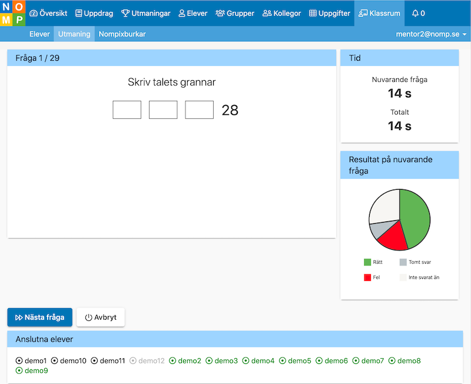Click the red Fel legend swatch
This screenshot has height=384, width=471.
(367, 277)
